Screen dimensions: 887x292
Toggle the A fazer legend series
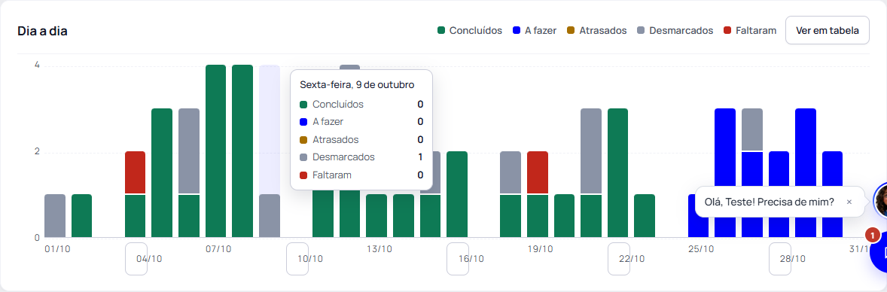tap(535, 31)
